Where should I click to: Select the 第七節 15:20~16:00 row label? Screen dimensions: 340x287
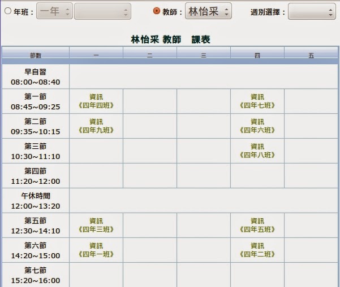pyautogui.click(x=36, y=275)
